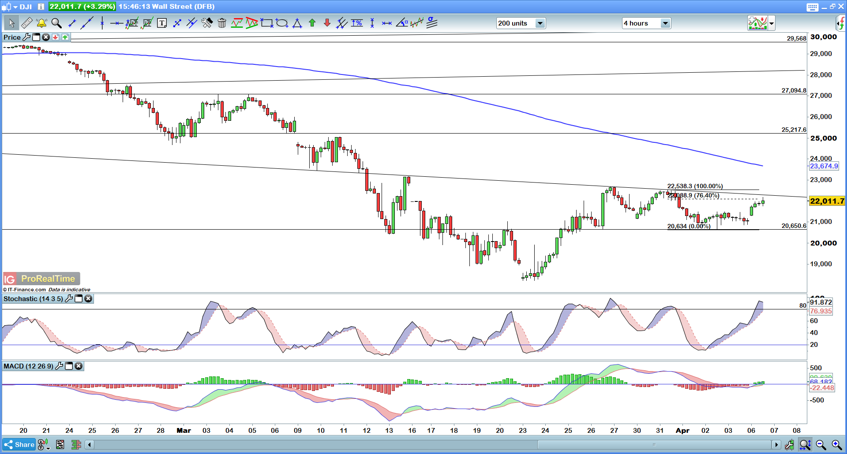Select the angle measurement tool
The height and width of the screenshot is (454, 847).
click(402, 23)
